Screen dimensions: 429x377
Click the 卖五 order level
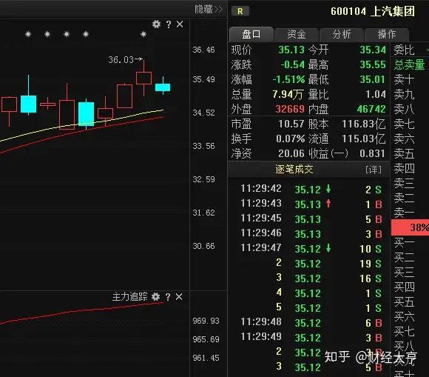tap(404, 153)
